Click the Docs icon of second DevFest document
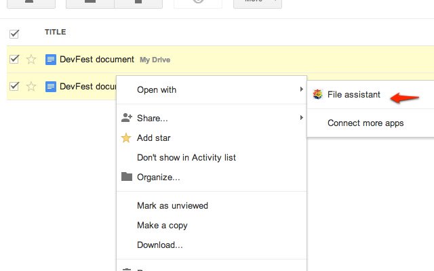The width and height of the screenshot is (434, 271). [x=51, y=87]
